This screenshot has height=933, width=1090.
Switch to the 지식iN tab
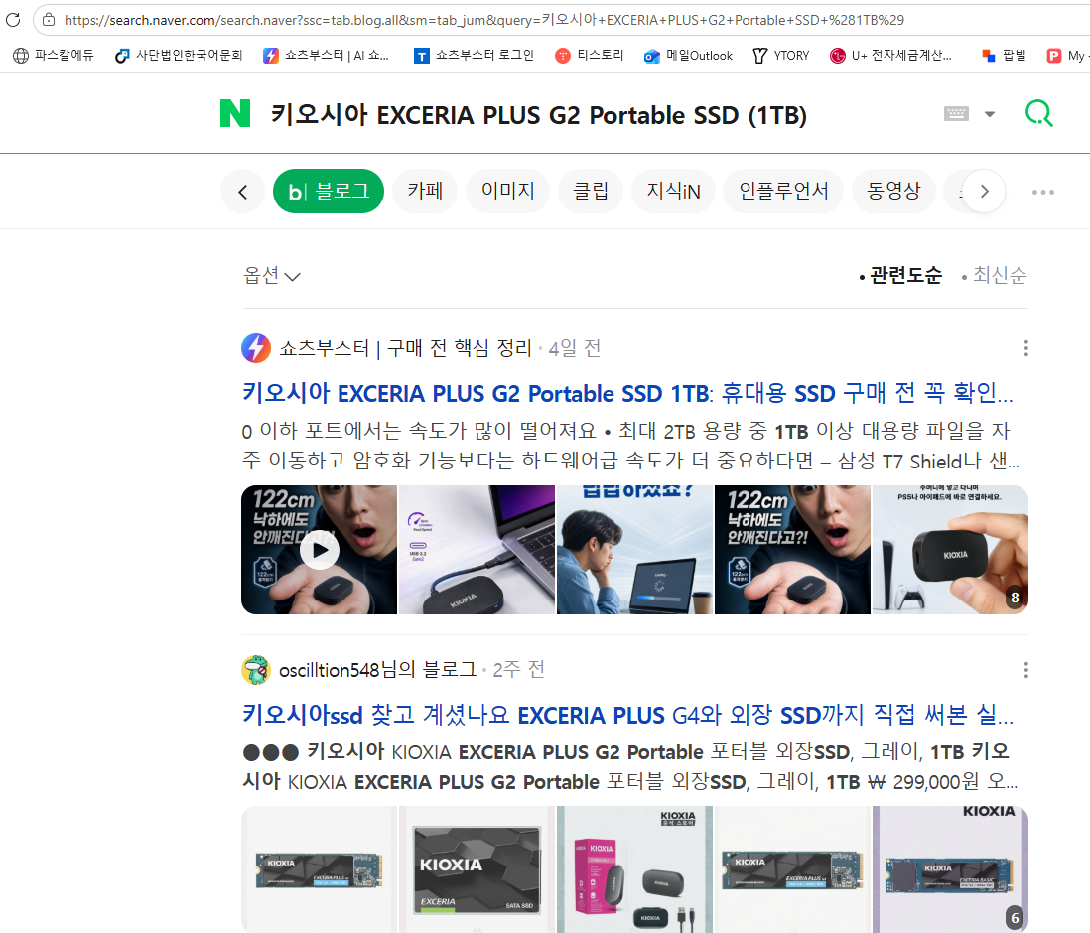pos(673,192)
